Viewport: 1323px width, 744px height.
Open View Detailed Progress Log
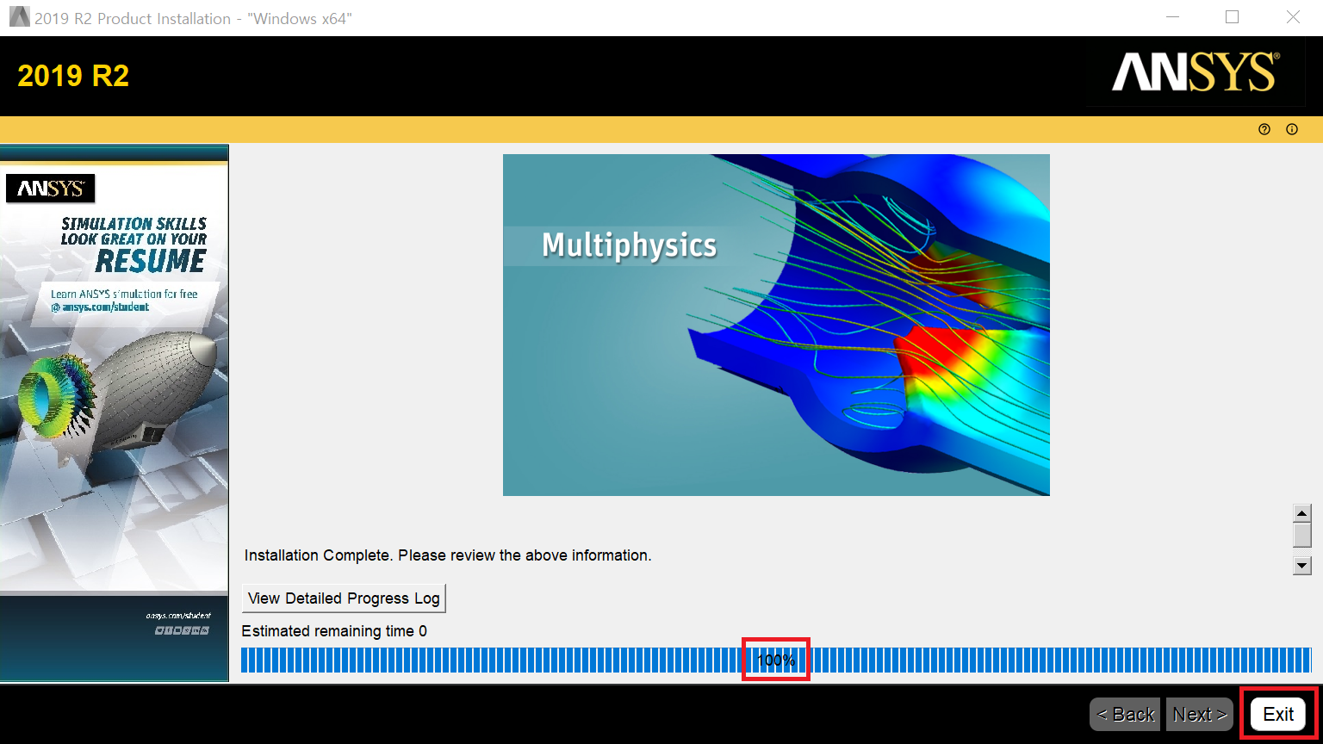[x=344, y=598]
